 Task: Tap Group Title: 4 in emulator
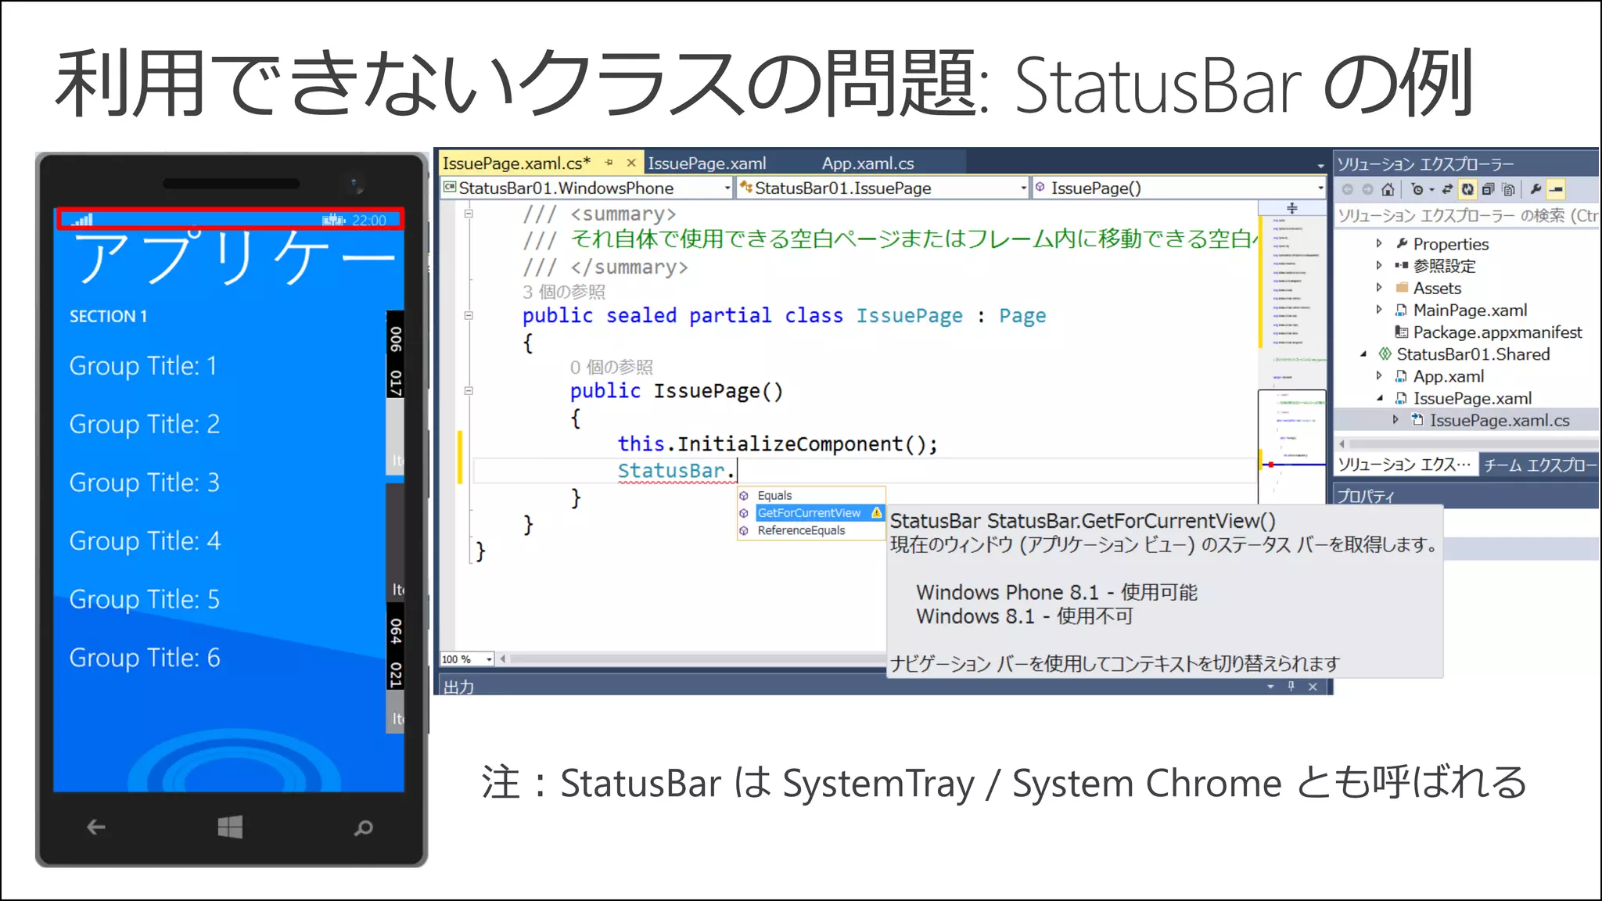145,540
